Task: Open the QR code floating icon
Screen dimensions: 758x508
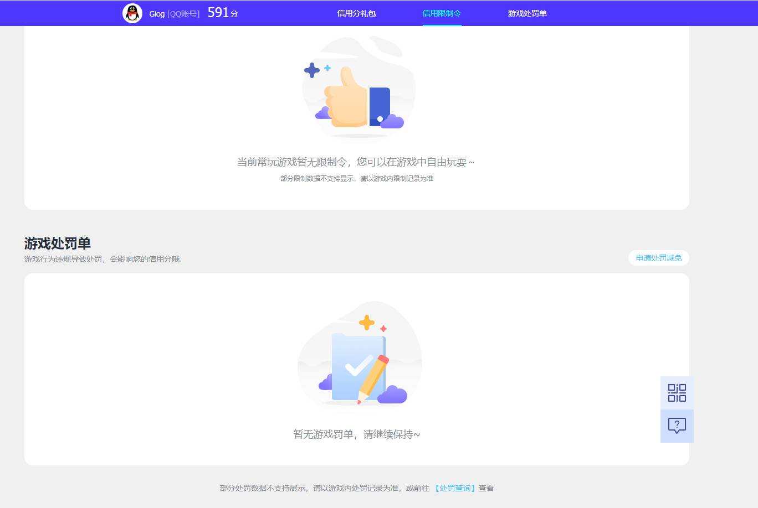Action: tap(677, 393)
